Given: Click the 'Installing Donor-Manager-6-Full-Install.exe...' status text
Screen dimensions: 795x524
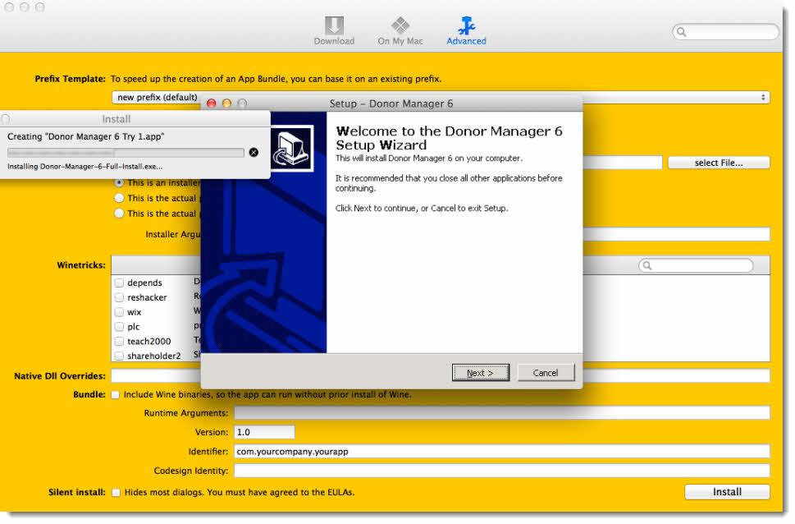Looking at the screenshot, I should coord(85,167).
